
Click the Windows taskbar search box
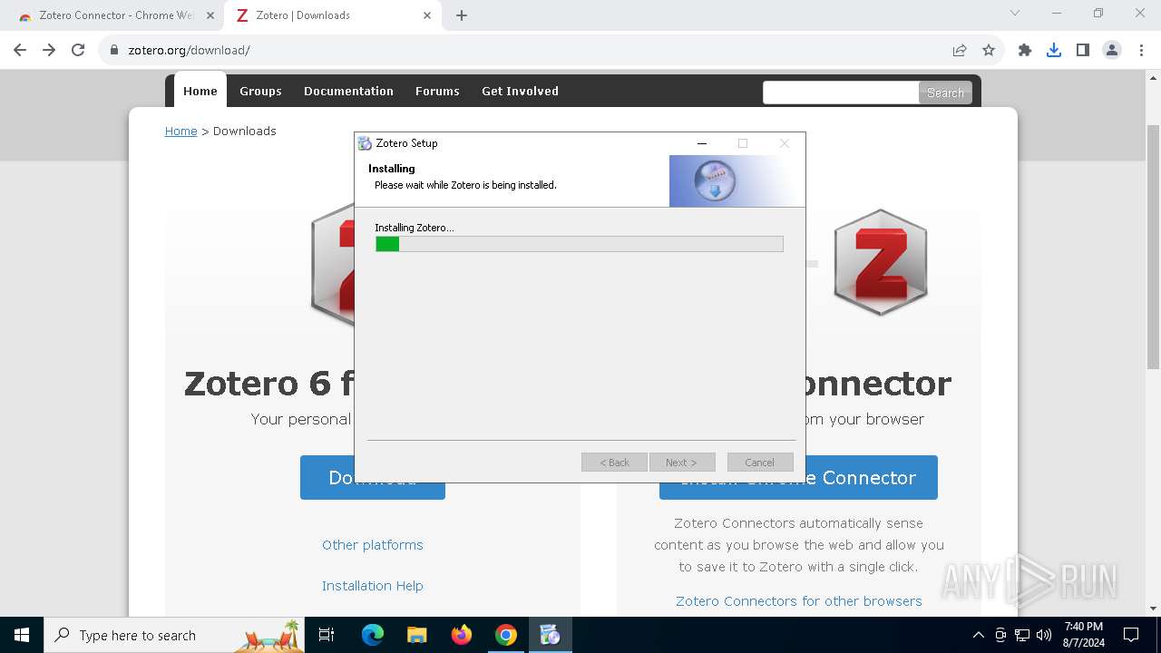tap(175, 635)
